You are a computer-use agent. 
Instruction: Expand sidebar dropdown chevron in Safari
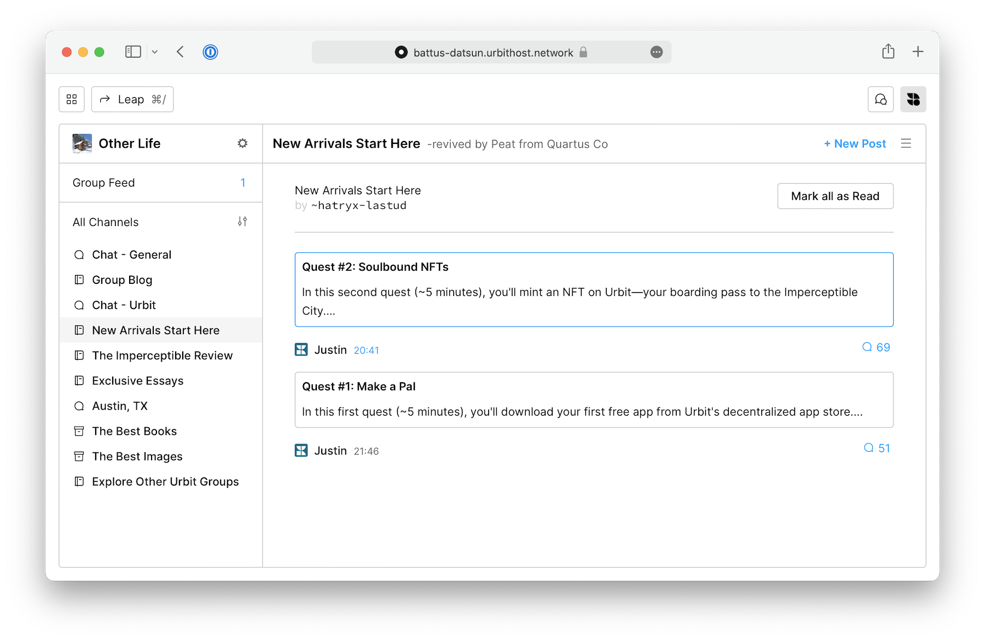coord(155,52)
